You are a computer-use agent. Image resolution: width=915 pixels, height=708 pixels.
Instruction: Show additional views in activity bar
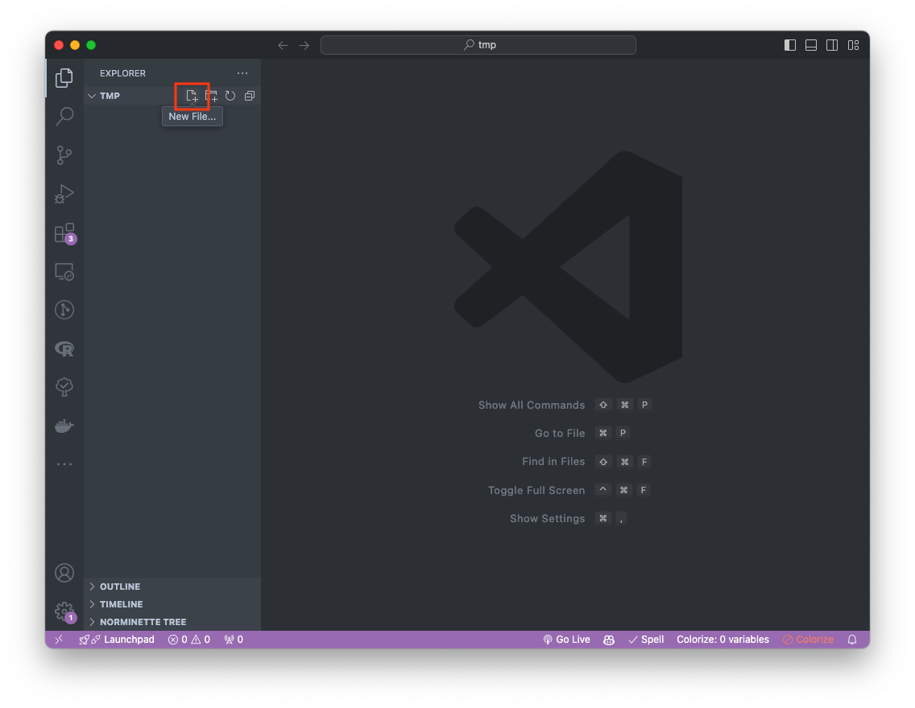pos(64,464)
